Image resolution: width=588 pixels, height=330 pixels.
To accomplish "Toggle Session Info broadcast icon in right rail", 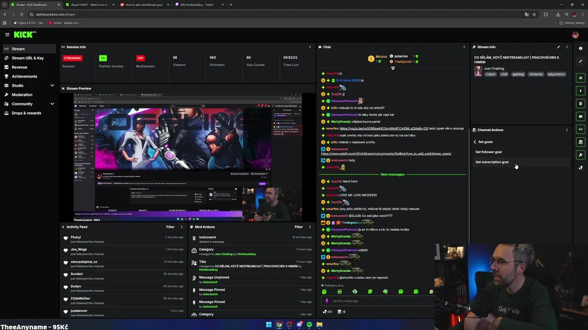I will (581, 129).
